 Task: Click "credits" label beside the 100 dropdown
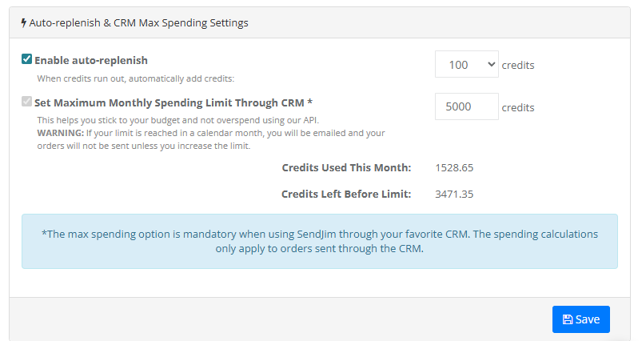518,65
